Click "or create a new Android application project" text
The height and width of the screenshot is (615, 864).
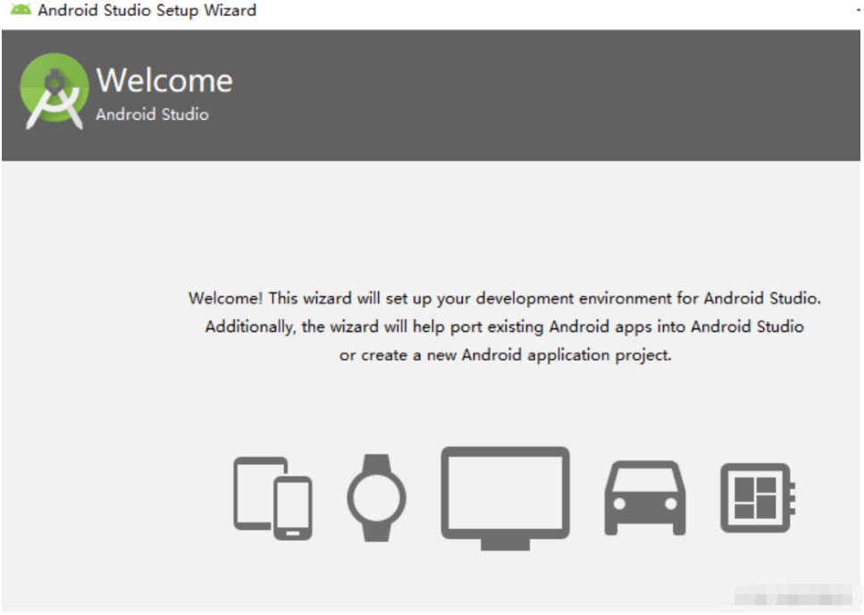(505, 355)
